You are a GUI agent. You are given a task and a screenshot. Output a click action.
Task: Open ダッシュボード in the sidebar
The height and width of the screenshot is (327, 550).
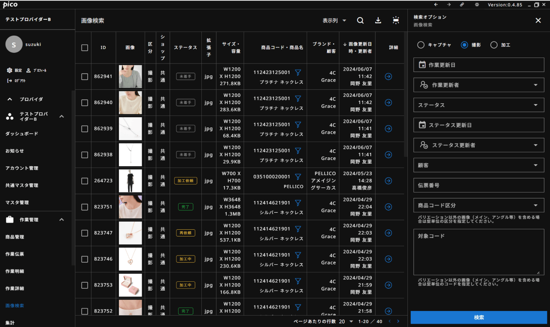point(22,134)
